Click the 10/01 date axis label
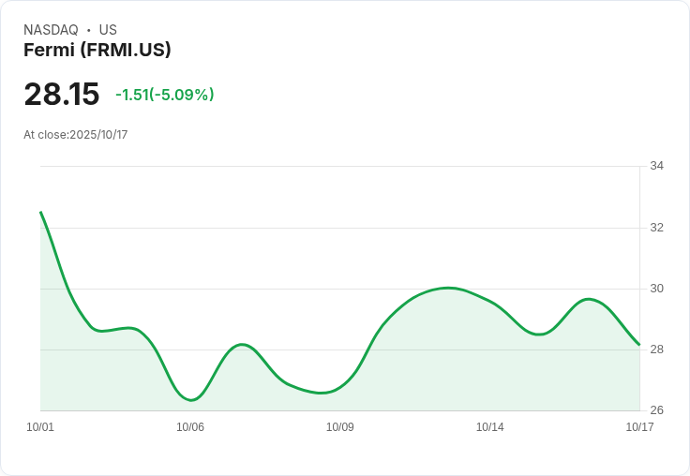Image resolution: width=690 pixels, height=476 pixels. pyautogui.click(x=40, y=427)
